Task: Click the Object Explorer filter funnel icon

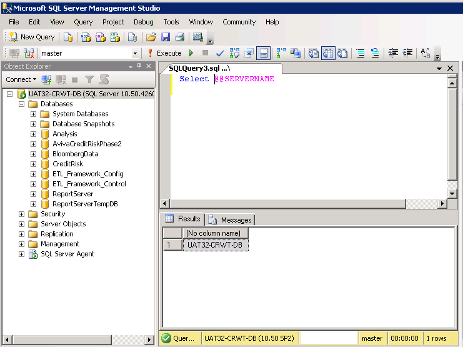Action: pos(89,79)
